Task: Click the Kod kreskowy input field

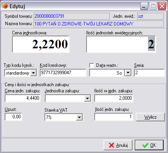Action: point(63,73)
